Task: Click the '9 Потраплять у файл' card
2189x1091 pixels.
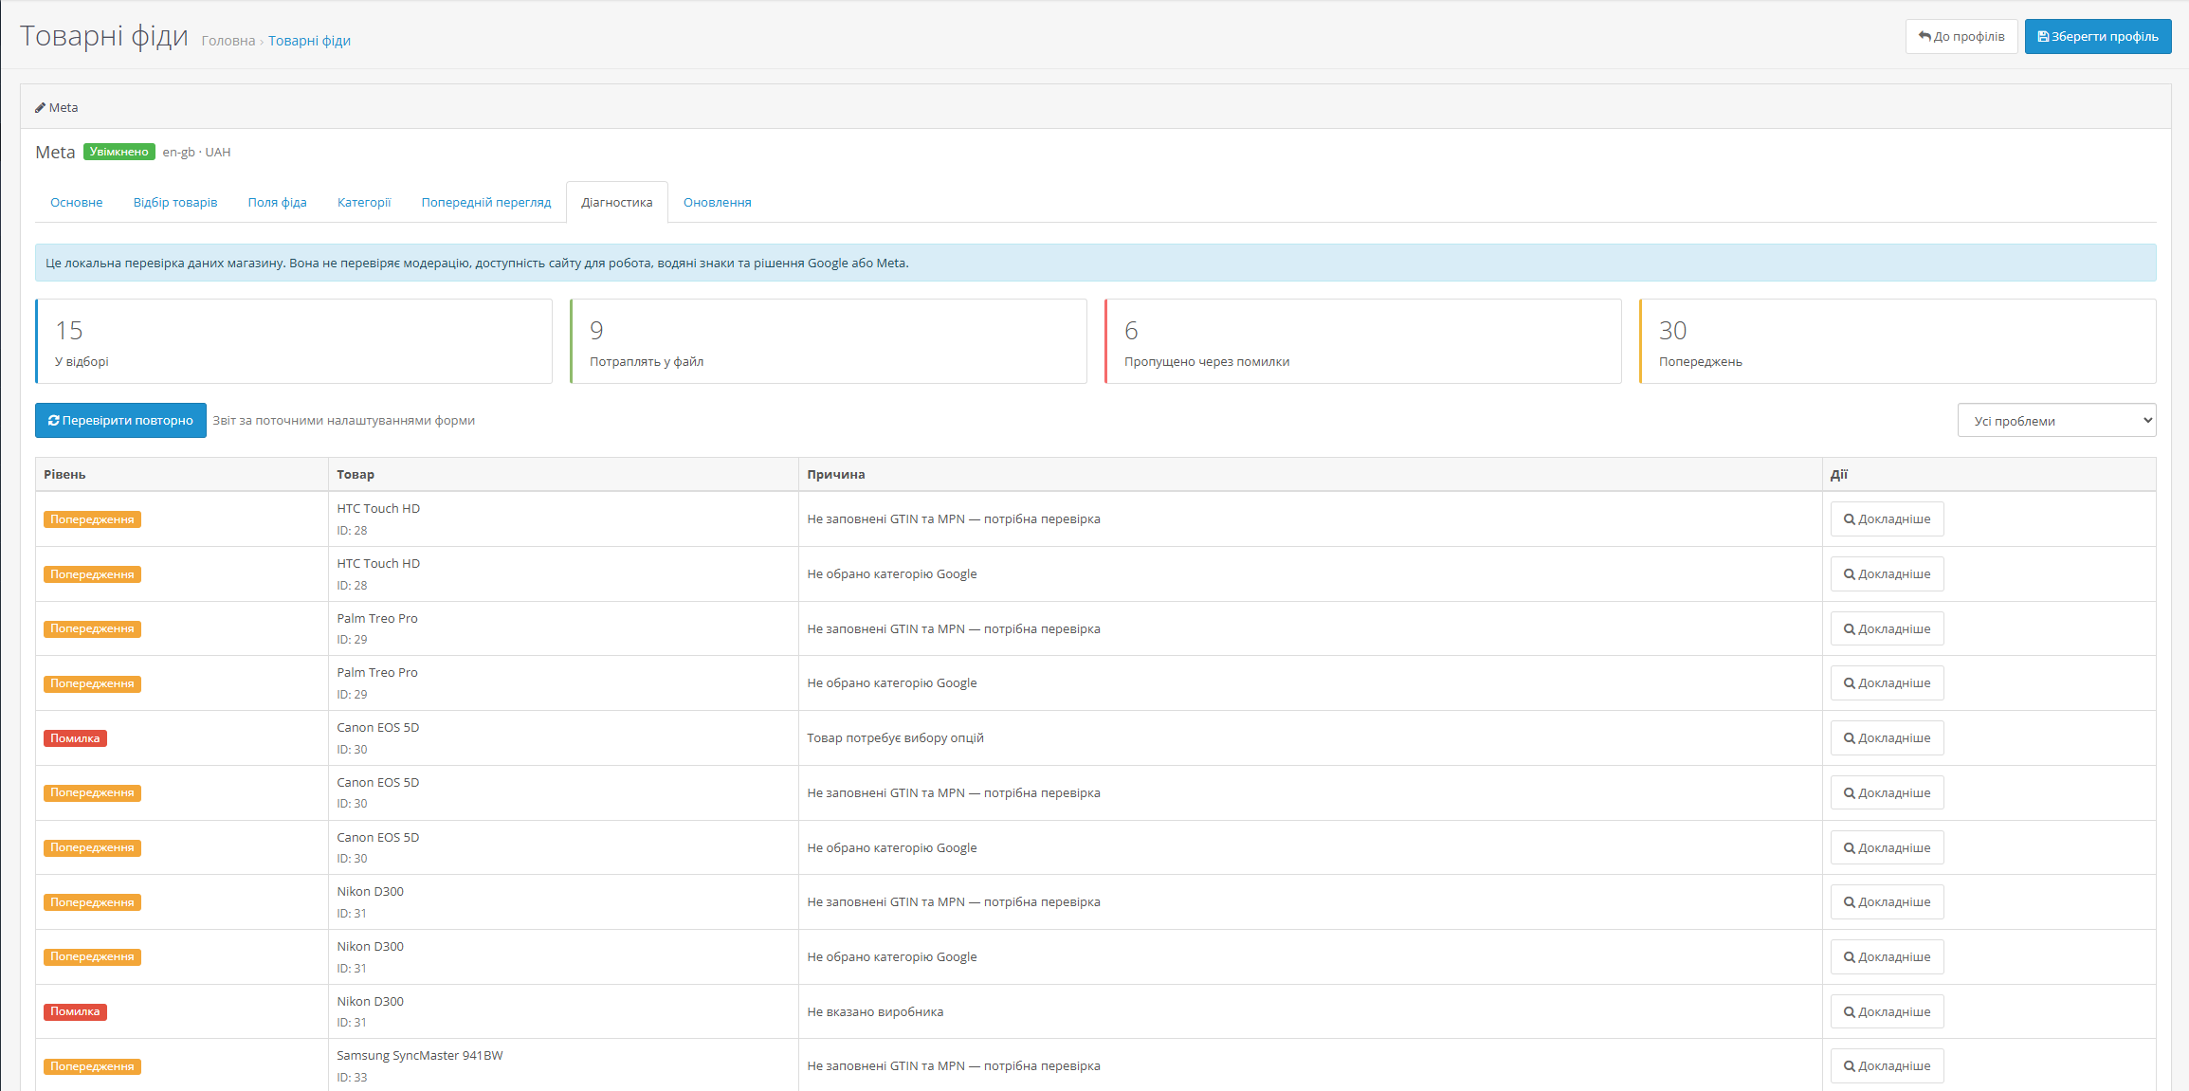Action: [829, 341]
